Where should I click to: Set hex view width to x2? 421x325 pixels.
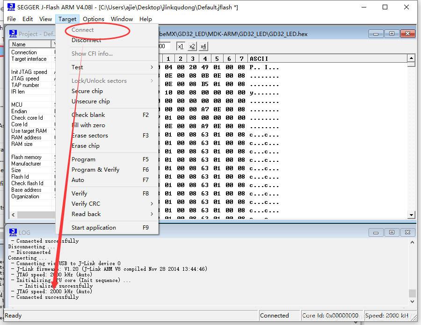pyautogui.click(x=192, y=46)
